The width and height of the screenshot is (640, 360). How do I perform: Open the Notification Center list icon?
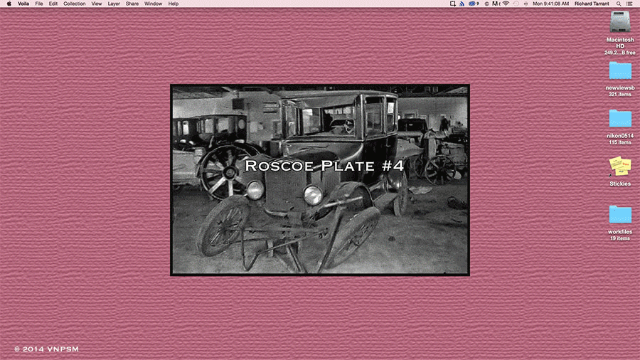(630, 4)
